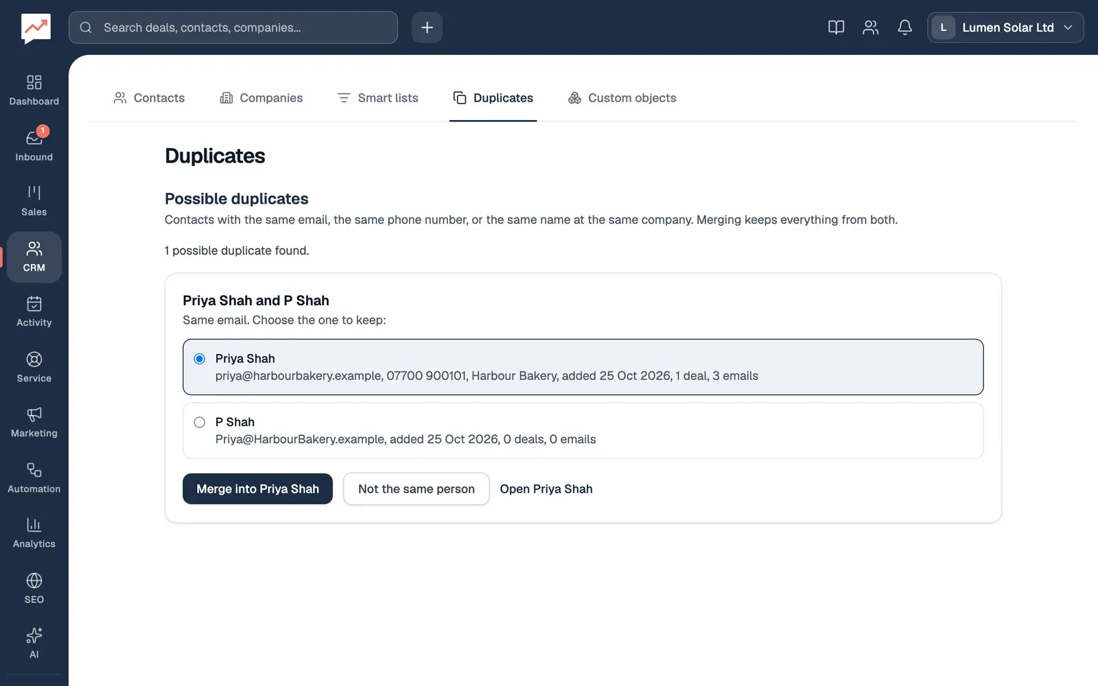Screen dimensions: 1098x686
Task: Focus the search deals, contacts, companies field
Action: pyautogui.click(x=233, y=27)
